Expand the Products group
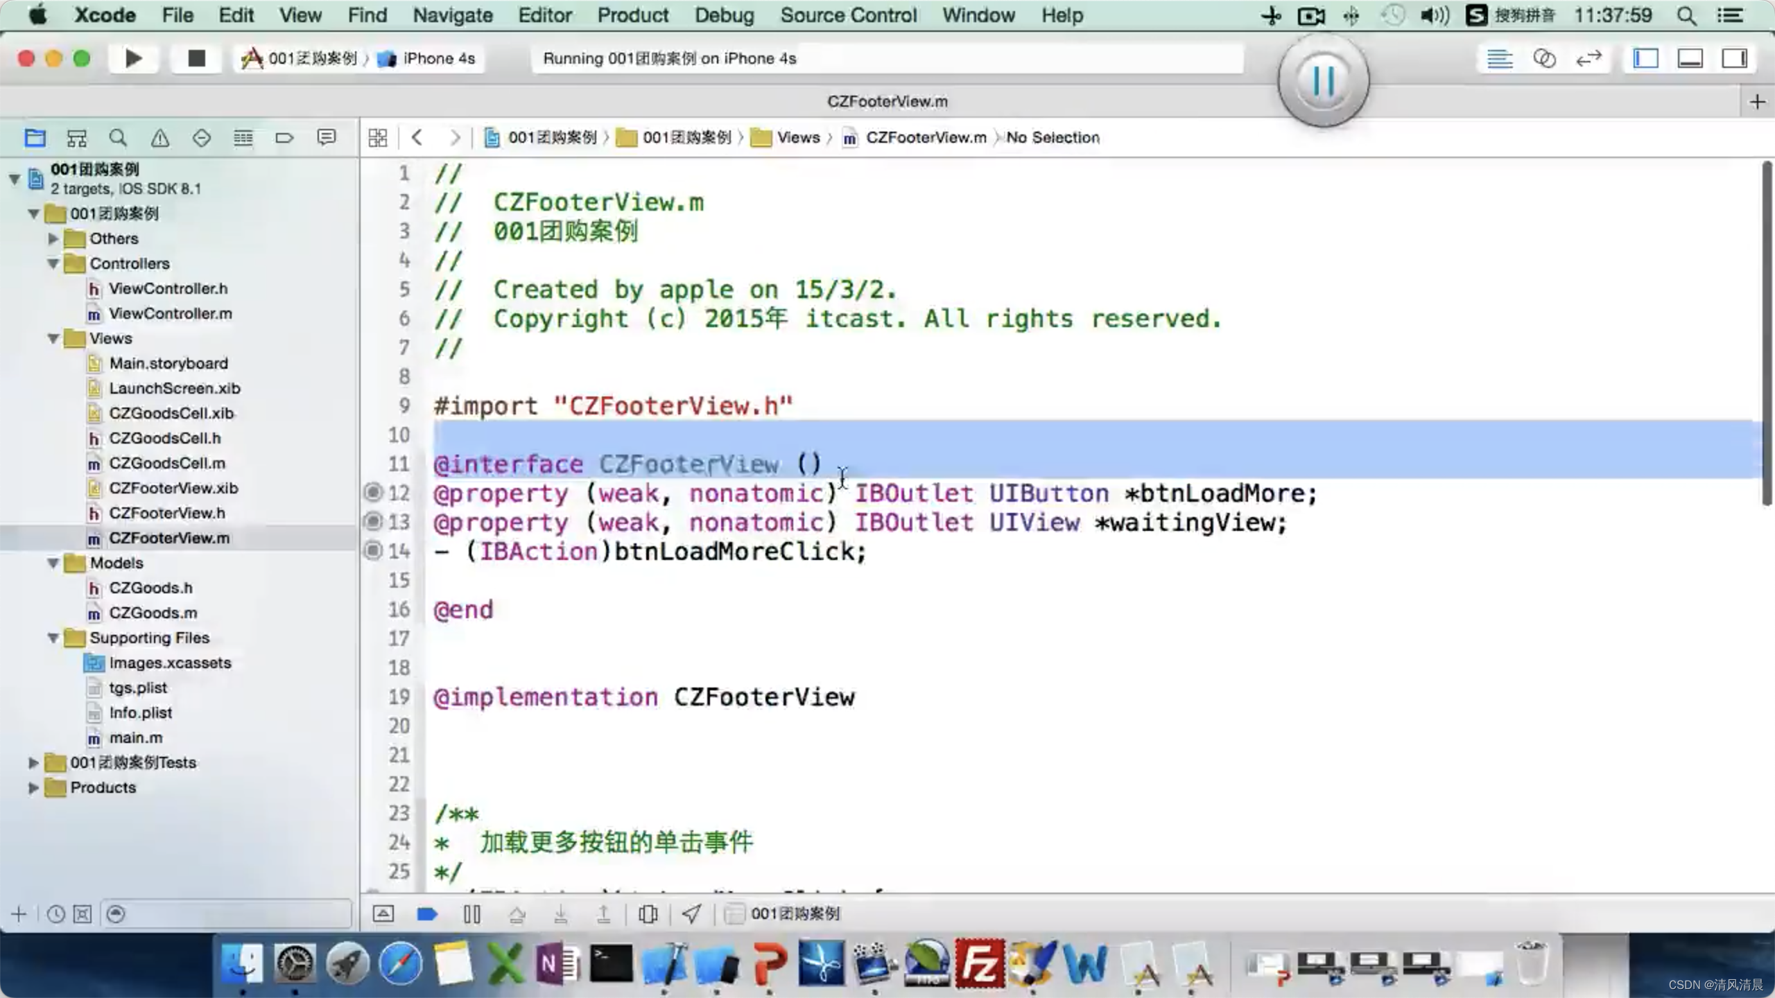This screenshot has width=1775, height=998. tap(33, 787)
